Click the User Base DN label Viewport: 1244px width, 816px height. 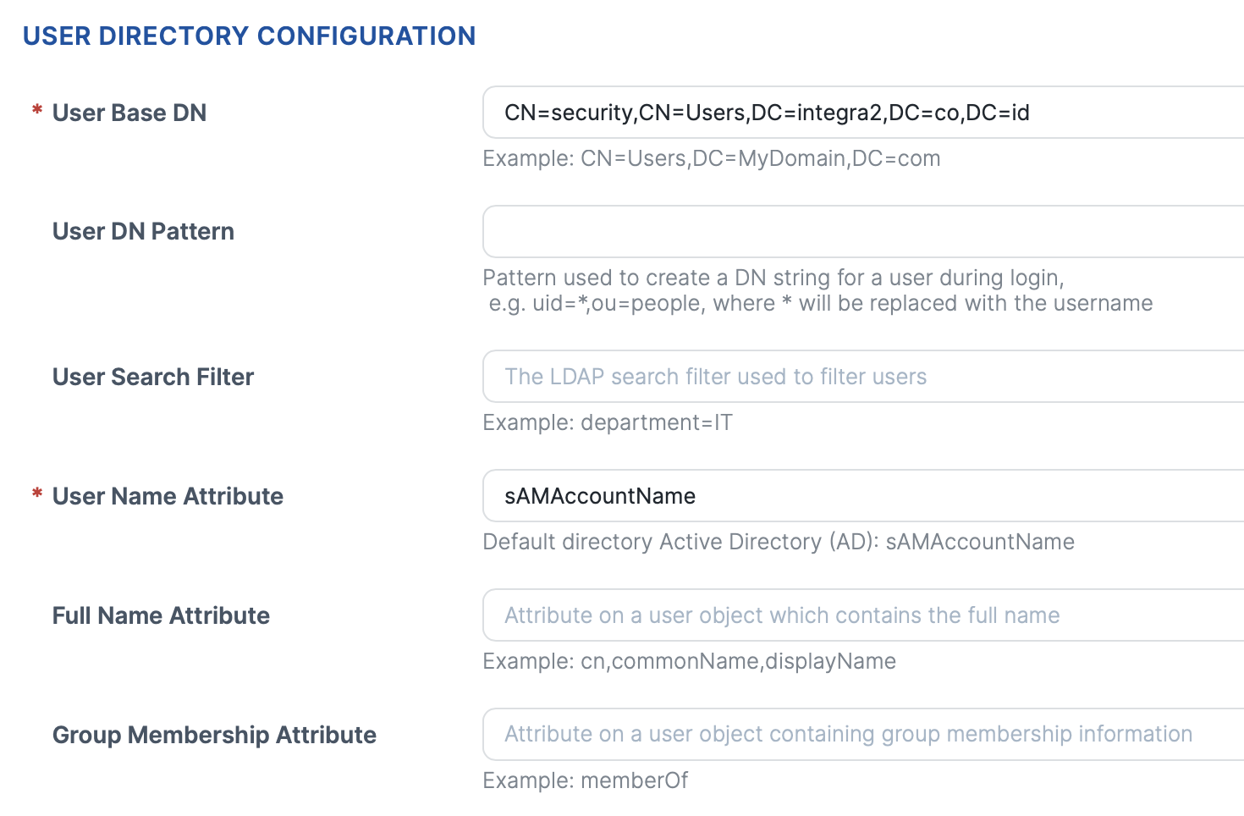pyautogui.click(x=129, y=113)
